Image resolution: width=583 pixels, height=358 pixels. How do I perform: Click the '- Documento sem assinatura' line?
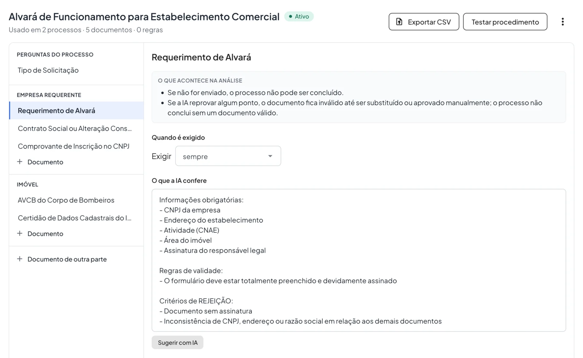[206, 311]
